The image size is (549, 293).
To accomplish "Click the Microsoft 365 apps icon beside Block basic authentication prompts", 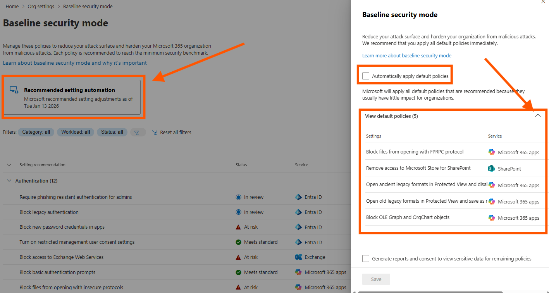I will [x=299, y=272].
